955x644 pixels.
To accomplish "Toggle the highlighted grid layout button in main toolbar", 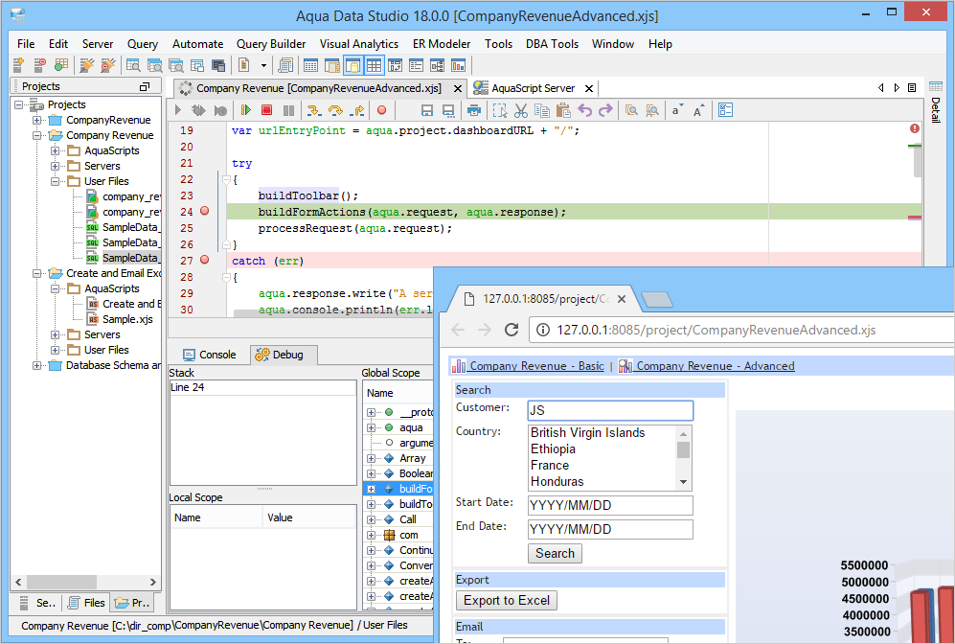I will (374, 65).
